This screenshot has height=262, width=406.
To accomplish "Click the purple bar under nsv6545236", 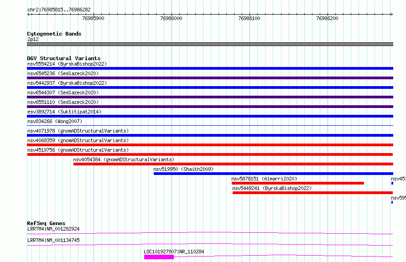I will (x=210, y=78).
